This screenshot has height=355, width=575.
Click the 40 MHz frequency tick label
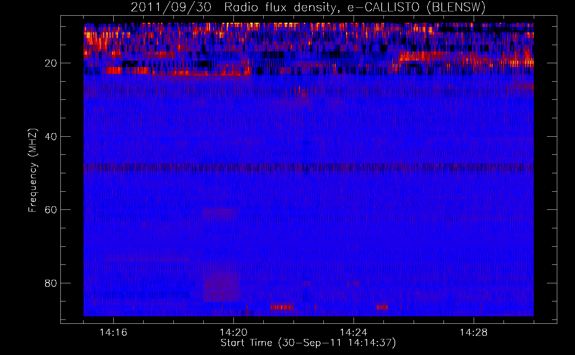coord(51,137)
